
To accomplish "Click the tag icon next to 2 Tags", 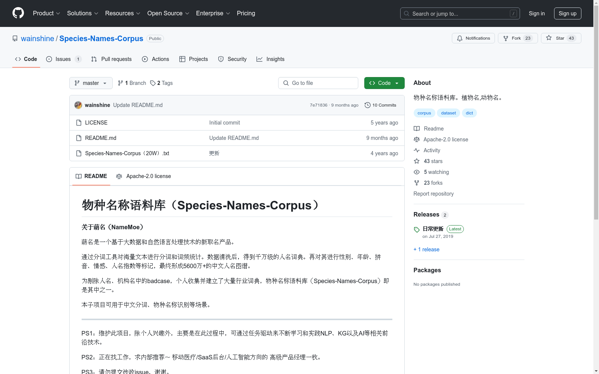I will click(x=153, y=83).
